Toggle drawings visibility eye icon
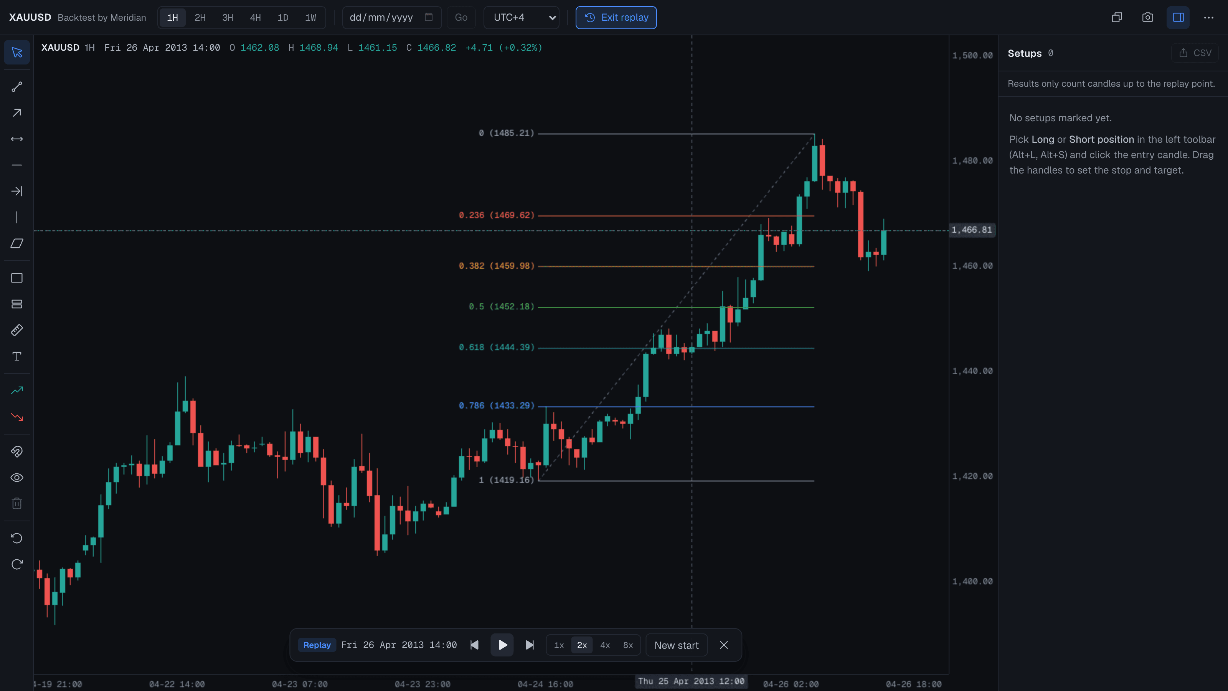Screen dimensions: 1228x691 [17, 478]
